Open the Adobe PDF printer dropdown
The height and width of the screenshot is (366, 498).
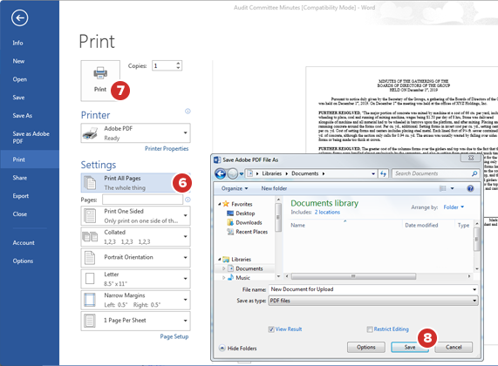click(135, 133)
